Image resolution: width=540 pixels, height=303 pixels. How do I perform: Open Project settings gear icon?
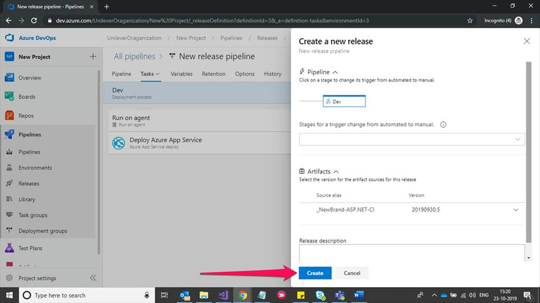point(10,278)
